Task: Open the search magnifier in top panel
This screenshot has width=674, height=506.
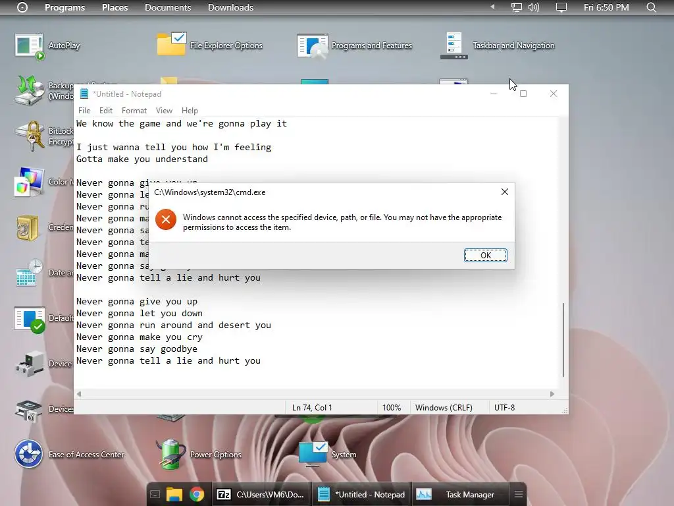Action: tap(651, 7)
